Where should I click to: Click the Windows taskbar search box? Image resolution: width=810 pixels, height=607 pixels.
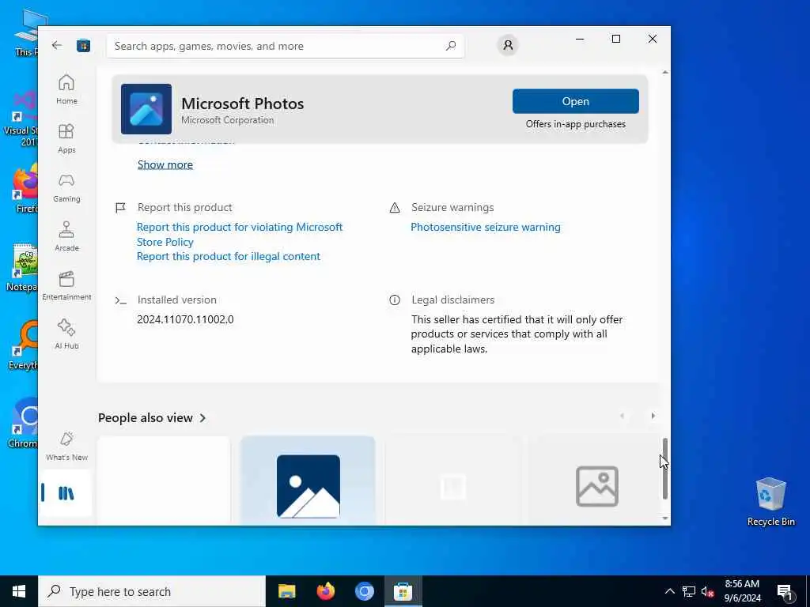coord(152,591)
